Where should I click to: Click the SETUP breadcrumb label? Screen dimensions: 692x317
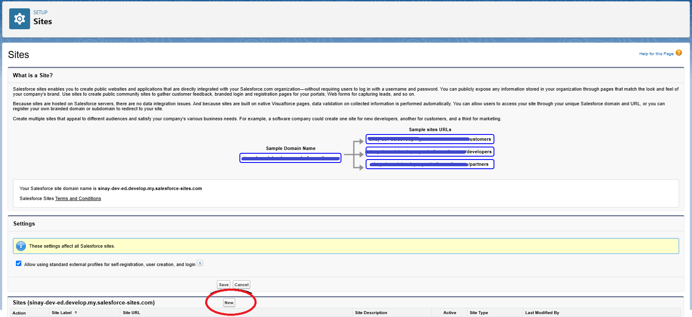point(41,13)
